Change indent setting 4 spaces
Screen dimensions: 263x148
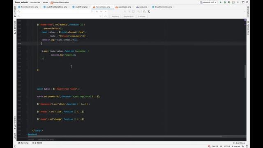(235, 146)
